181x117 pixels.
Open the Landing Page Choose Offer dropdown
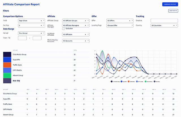(x=120, y=25)
